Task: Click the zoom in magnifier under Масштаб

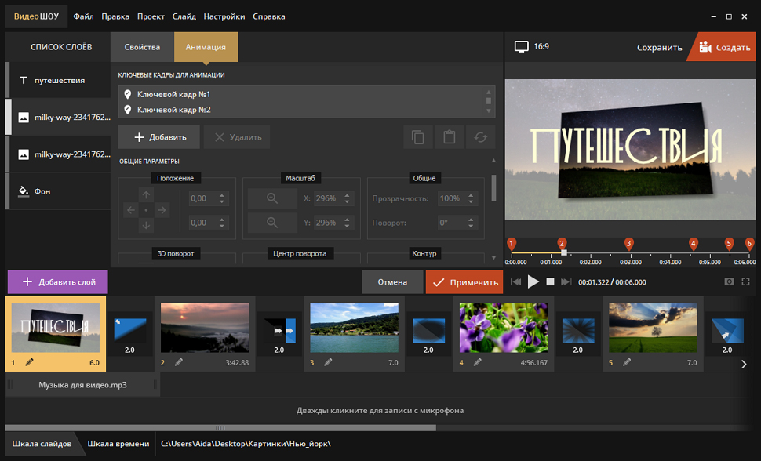Action: [x=272, y=198]
